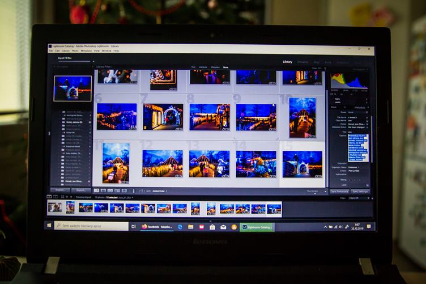Open Lightroom Catalog taskbar button
426x284 pixels.
[257, 227]
